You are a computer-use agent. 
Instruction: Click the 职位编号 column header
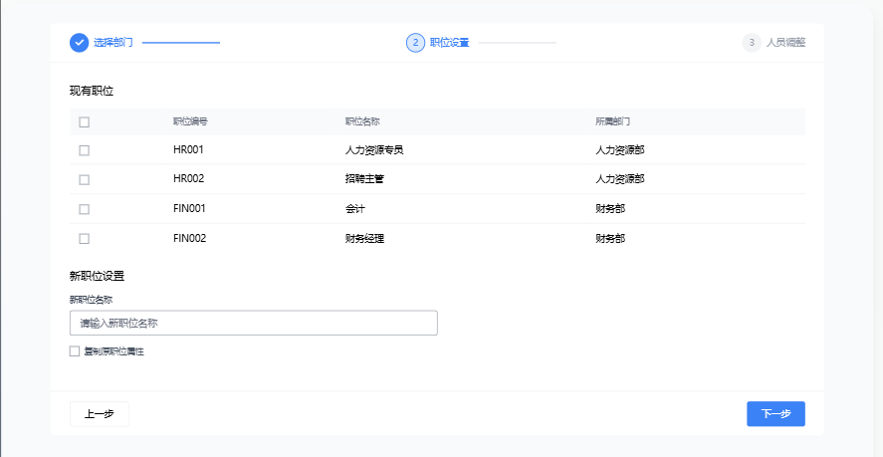pyautogui.click(x=190, y=121)
